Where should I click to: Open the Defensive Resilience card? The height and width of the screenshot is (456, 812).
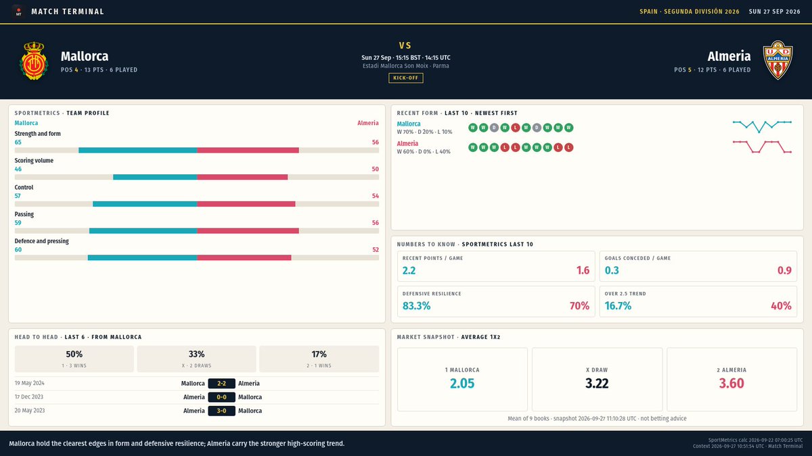coord(496,301)
